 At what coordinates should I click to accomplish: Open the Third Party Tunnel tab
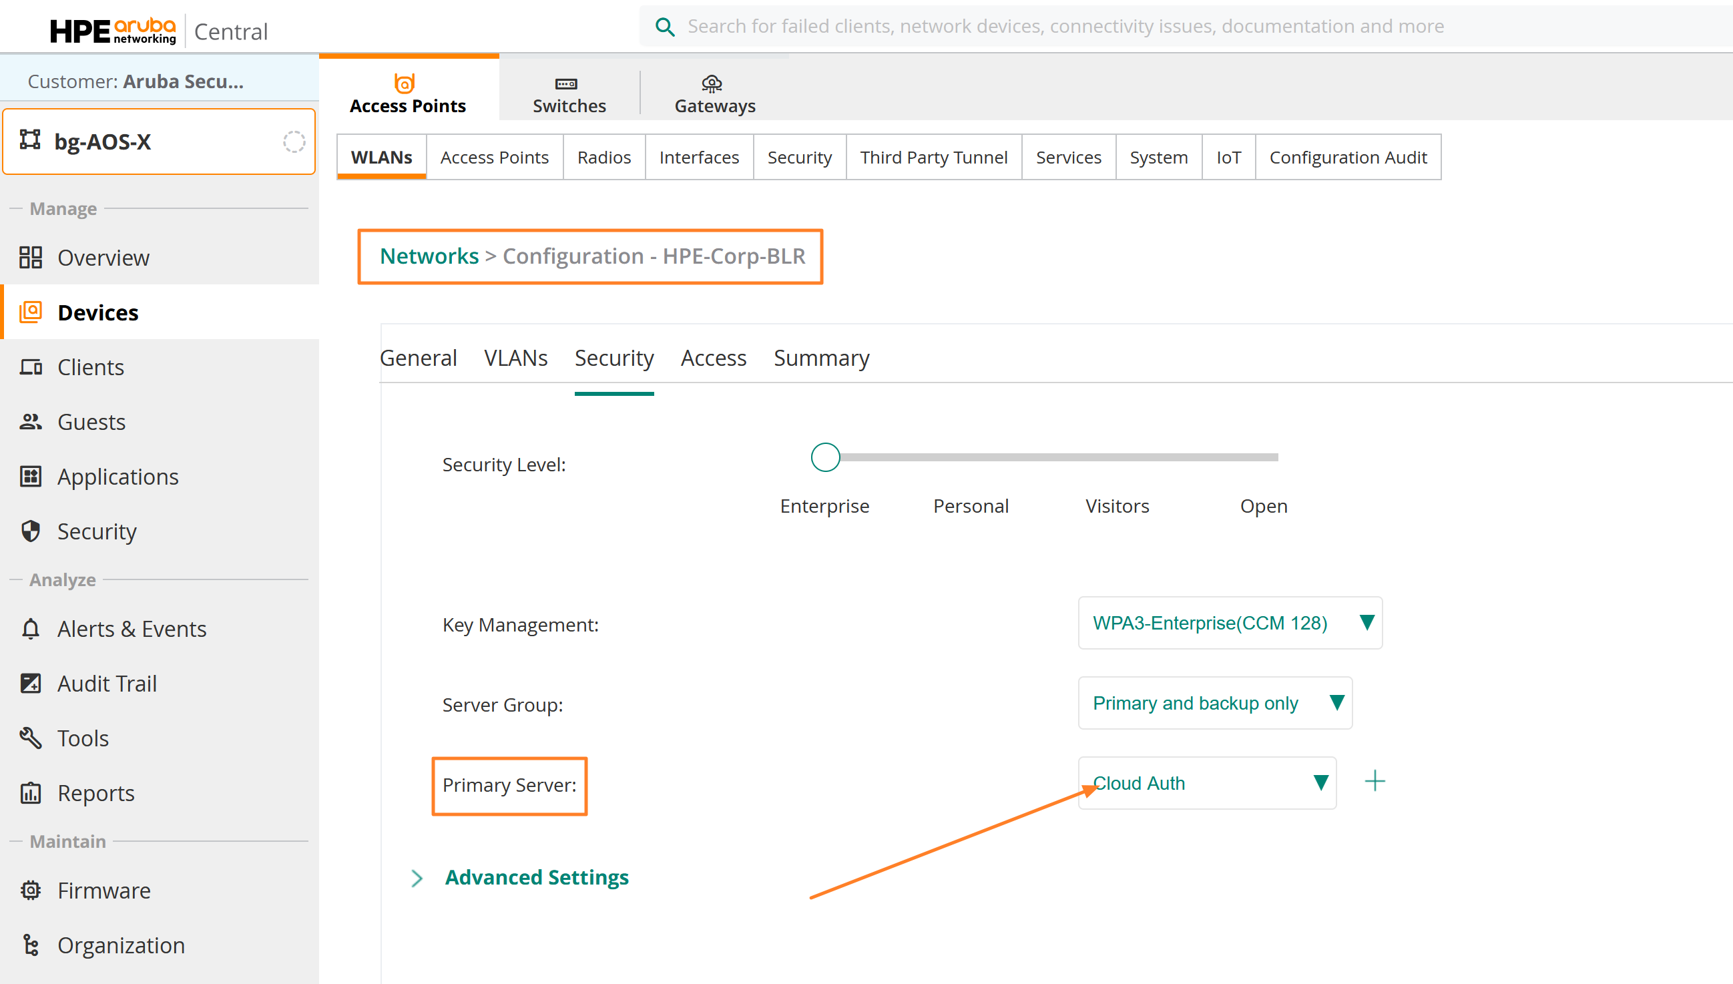coord(933,157)
